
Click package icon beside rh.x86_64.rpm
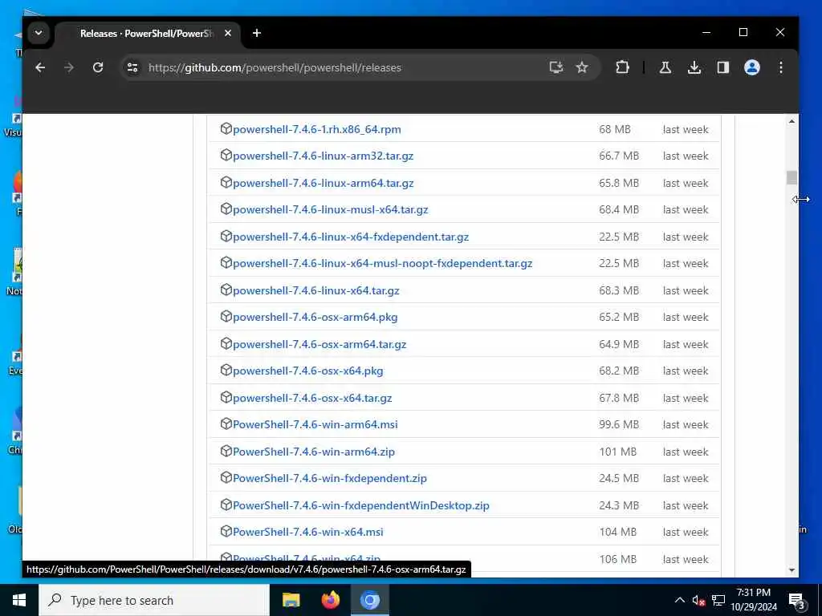click(x=226, y=128)
